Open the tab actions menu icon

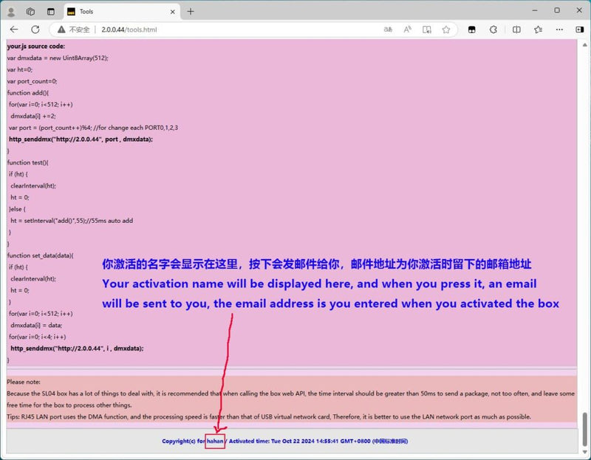[50, 12]
